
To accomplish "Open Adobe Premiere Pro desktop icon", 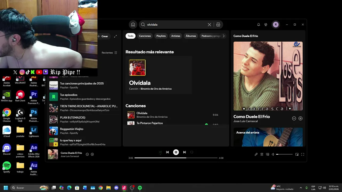I will (x=34, y=97).
